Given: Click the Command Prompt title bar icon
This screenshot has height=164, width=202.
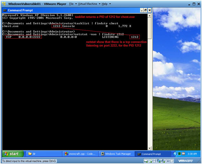Looking at the screenshot, I should 5,10.
